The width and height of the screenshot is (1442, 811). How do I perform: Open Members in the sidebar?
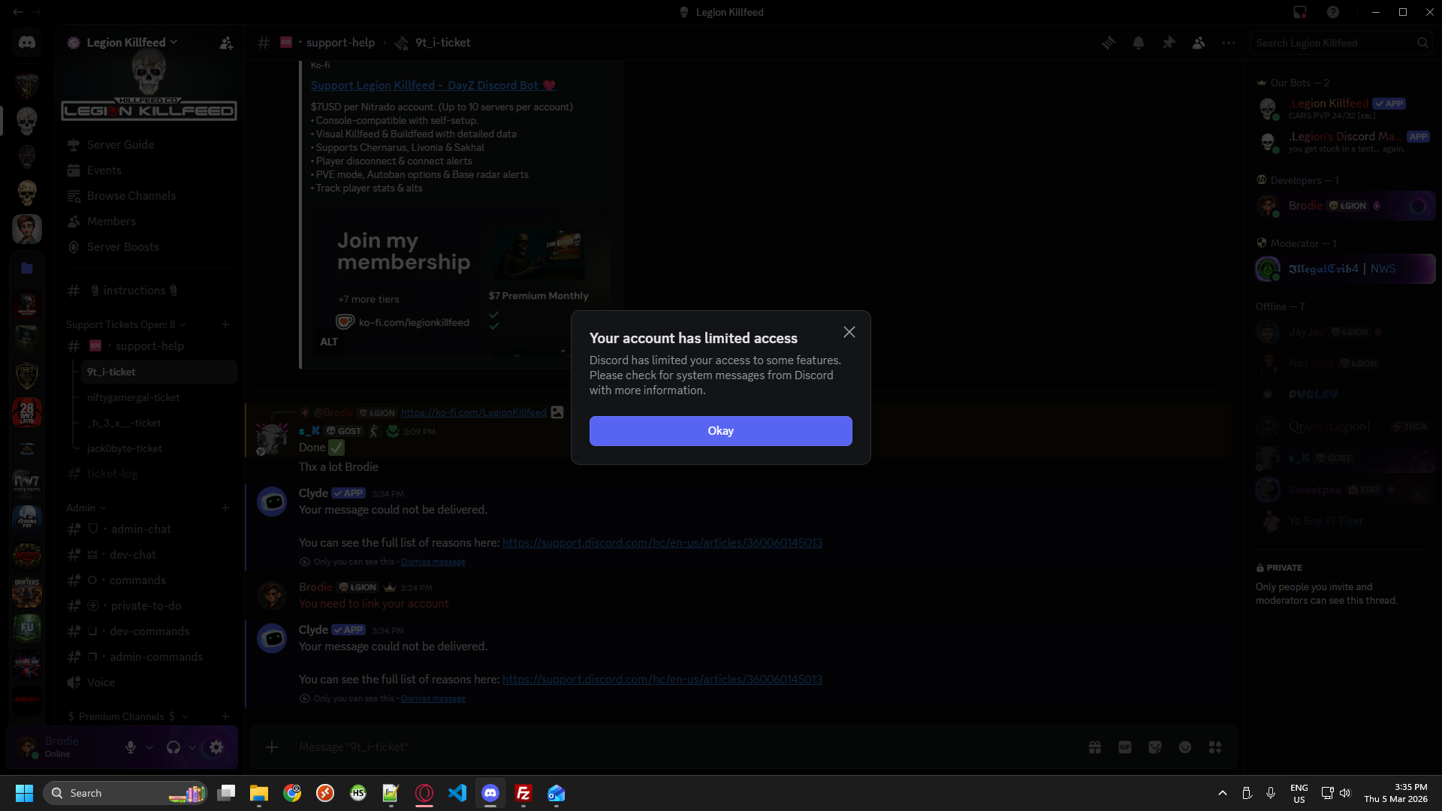pos(150,222)
